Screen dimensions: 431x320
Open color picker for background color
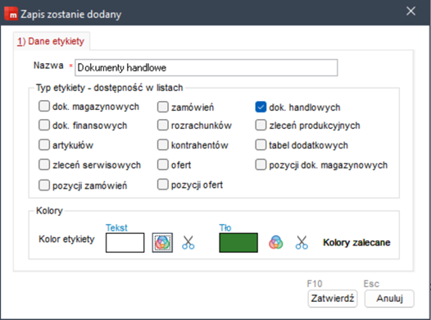[275, 242]
